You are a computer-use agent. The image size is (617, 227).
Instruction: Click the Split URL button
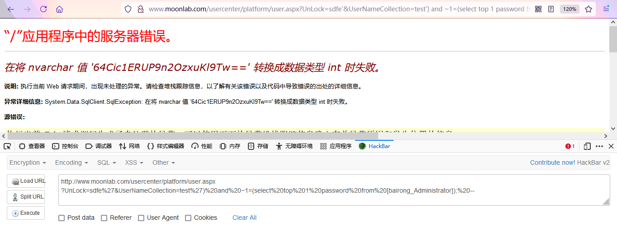[26, 197]
